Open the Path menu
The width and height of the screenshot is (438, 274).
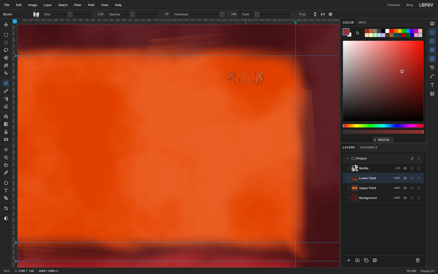tap(91, 5)
